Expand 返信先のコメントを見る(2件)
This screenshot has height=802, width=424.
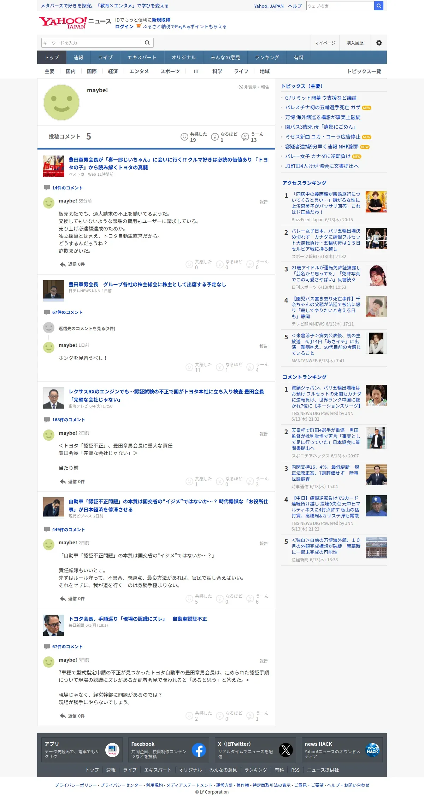click(x=87, y=328)
